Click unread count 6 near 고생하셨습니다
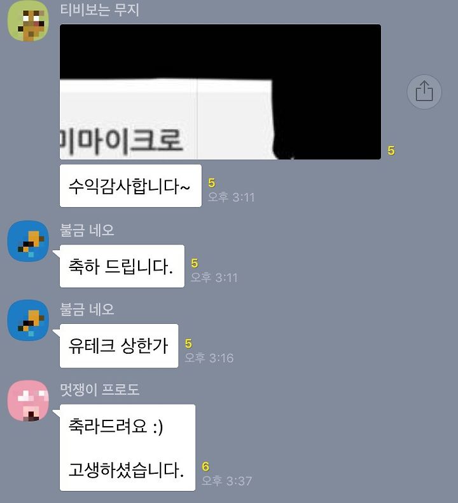 205,466
